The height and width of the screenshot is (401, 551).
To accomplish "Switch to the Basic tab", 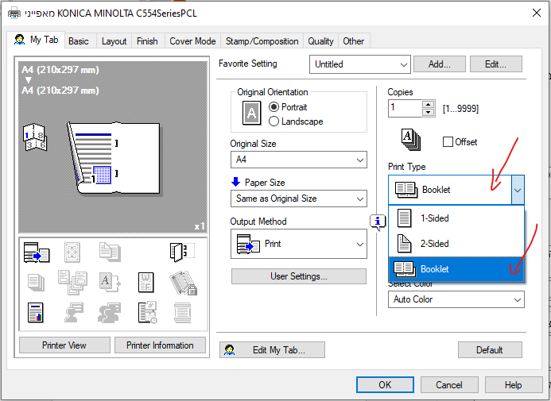I will [79, 41].
